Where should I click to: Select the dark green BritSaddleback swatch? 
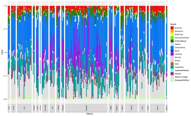[x=172, y=41]
